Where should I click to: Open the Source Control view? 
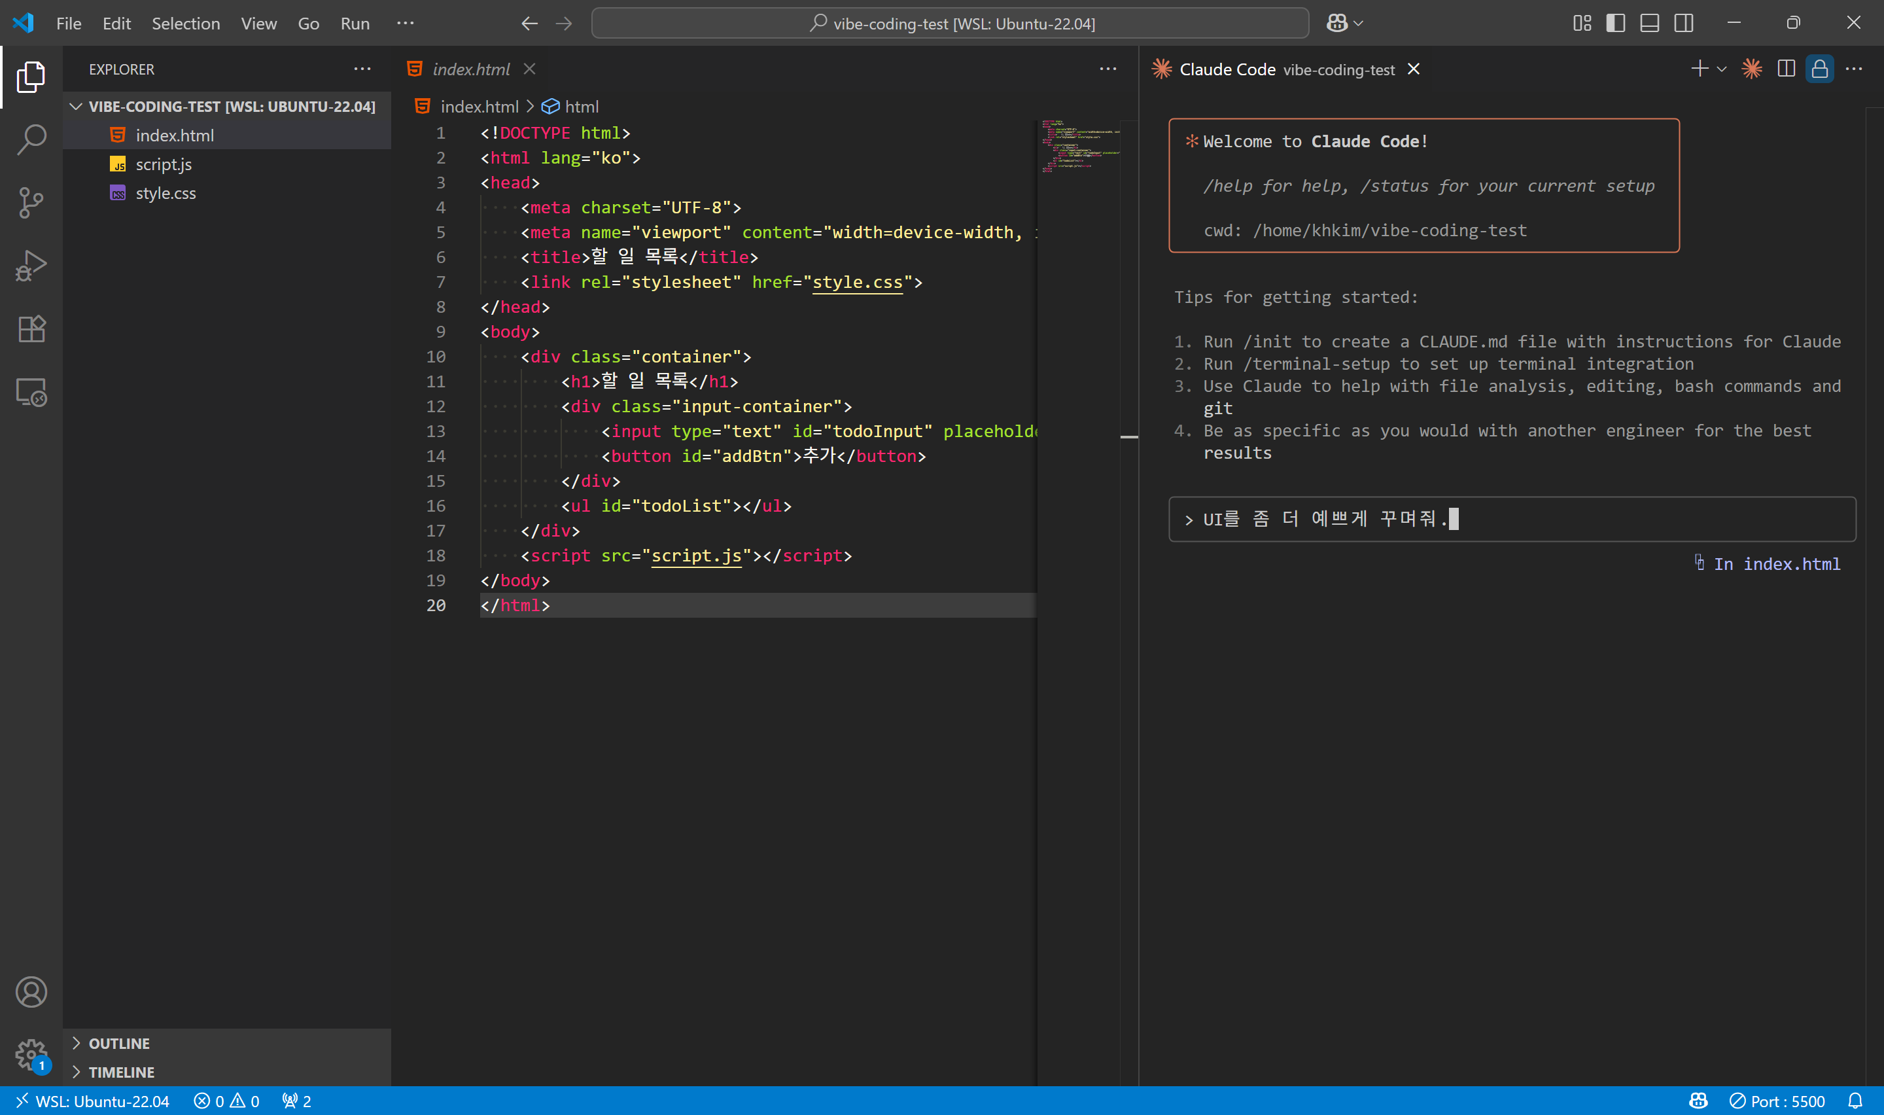(31, 203)
